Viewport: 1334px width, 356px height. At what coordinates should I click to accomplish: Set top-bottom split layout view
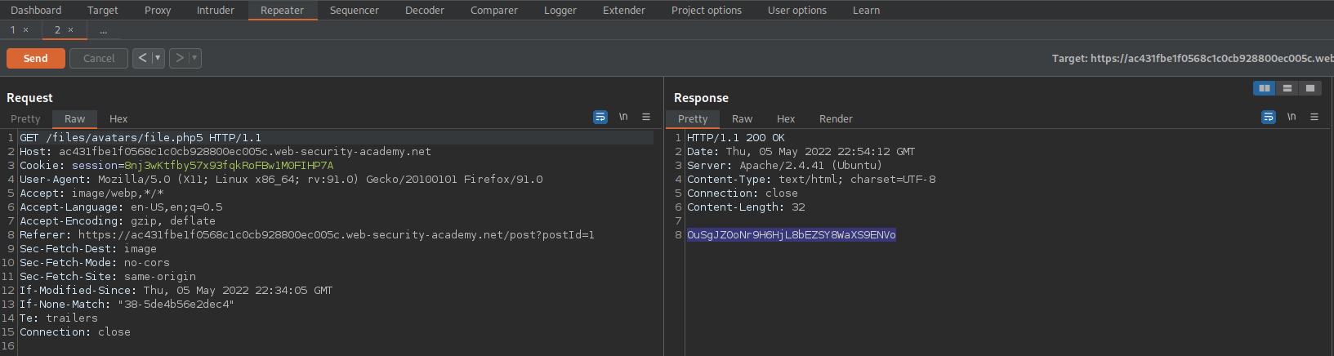(1287, 88)
